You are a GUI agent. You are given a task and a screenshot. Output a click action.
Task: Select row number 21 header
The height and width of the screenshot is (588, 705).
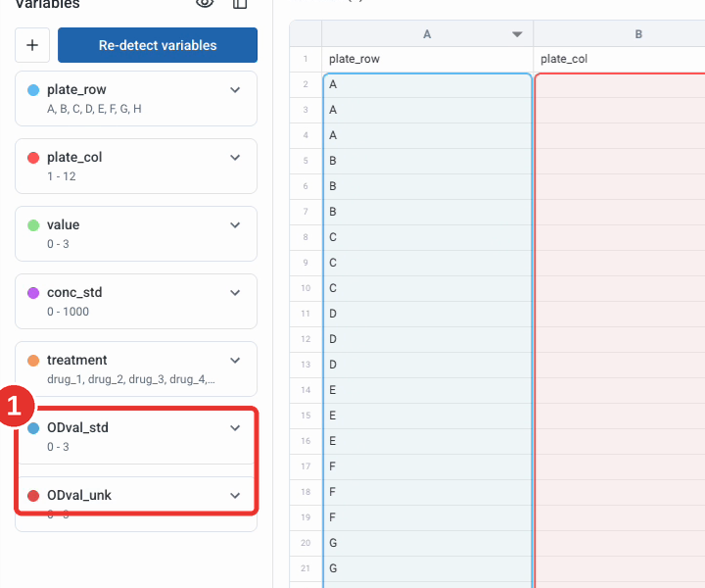pos(305,568)
